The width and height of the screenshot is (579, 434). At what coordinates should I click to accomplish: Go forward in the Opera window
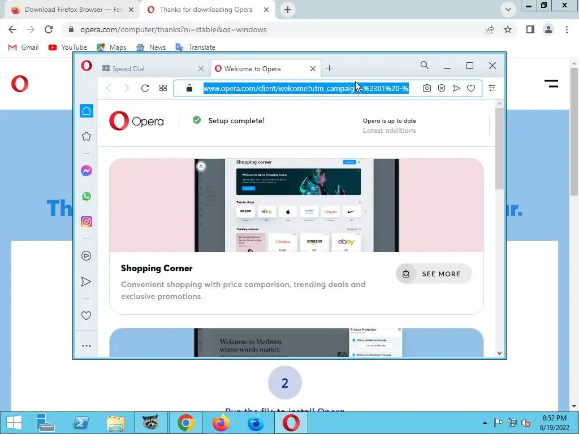[x=127, y=88]
